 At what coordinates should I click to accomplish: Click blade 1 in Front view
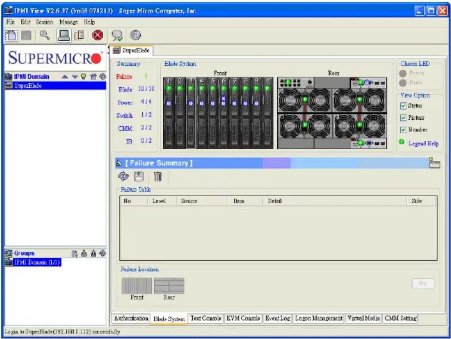pos(169,113)
